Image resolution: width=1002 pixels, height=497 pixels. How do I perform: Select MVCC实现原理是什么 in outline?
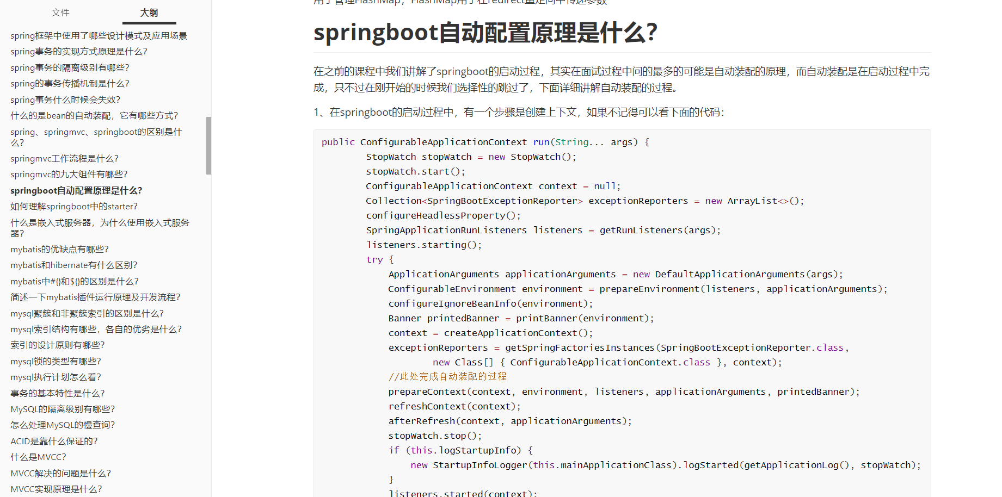point(56,489)
